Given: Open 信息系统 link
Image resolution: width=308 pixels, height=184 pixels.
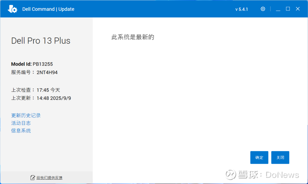Looking at the screenshot, I should (x=21, y=131).
